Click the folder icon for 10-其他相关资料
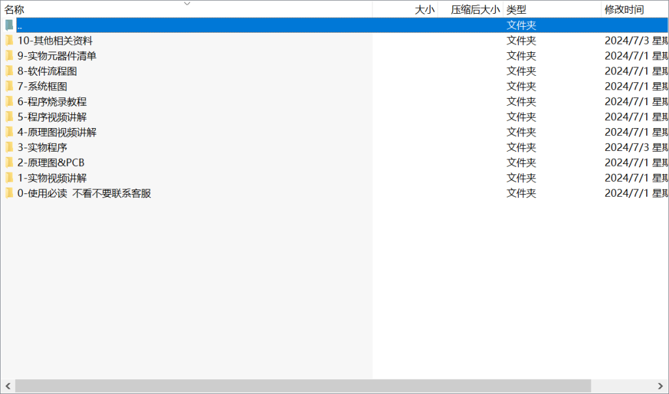This screenshot has width=669, height=394. [x=9, y=41]
